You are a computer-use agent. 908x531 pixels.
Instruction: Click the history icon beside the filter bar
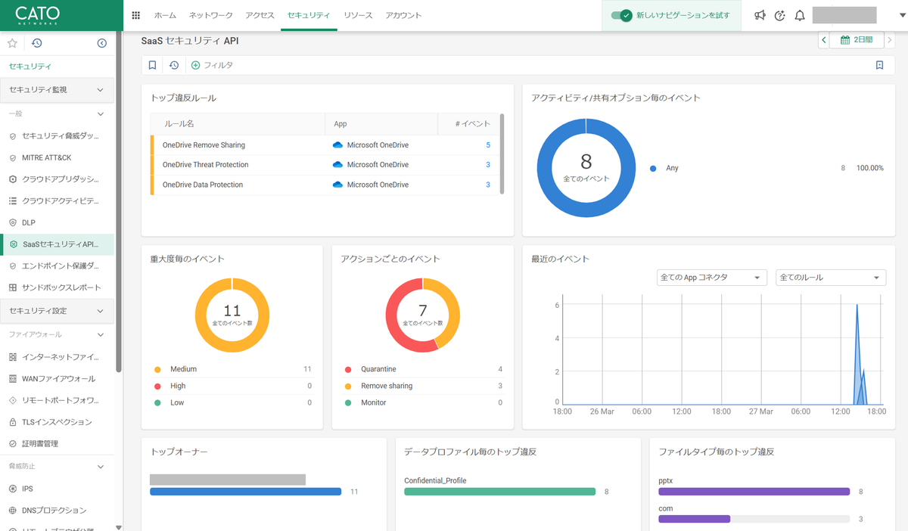[174, 65]
